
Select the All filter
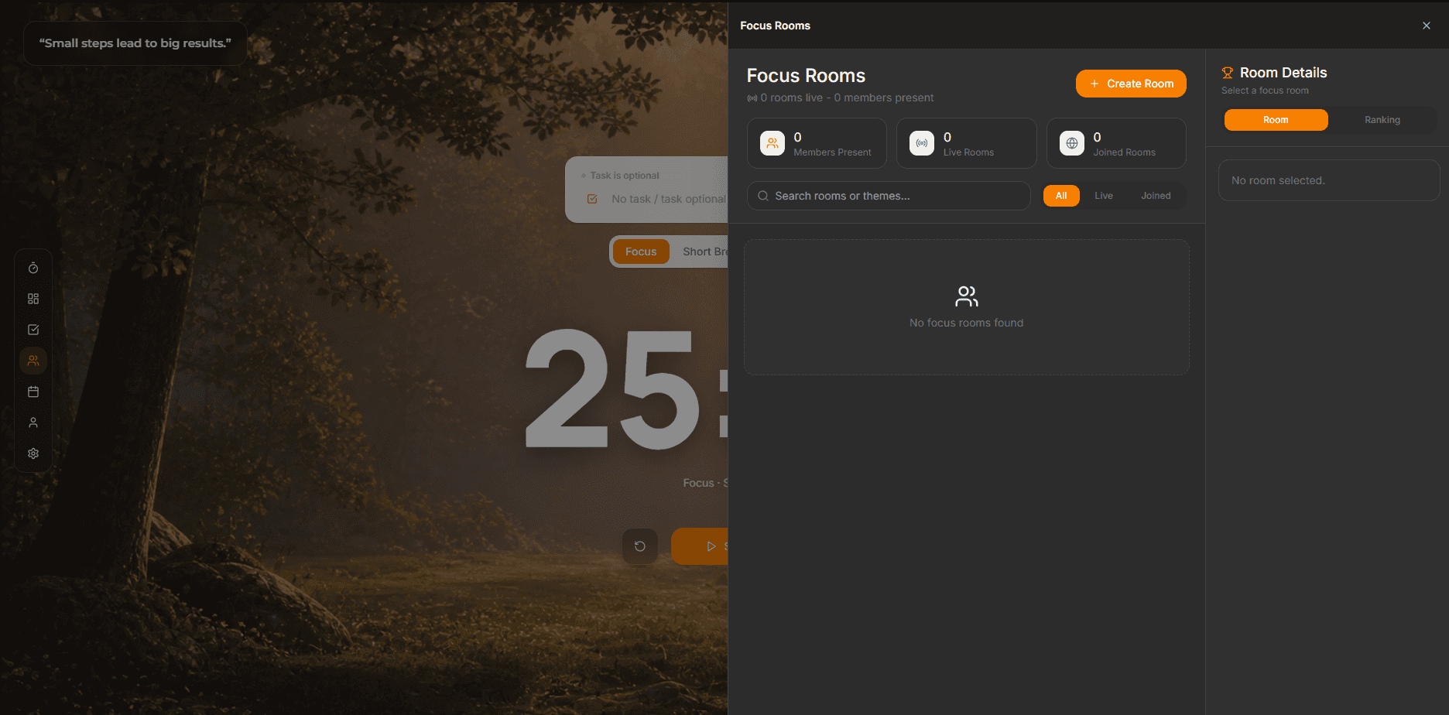(x=1061, y=196)
